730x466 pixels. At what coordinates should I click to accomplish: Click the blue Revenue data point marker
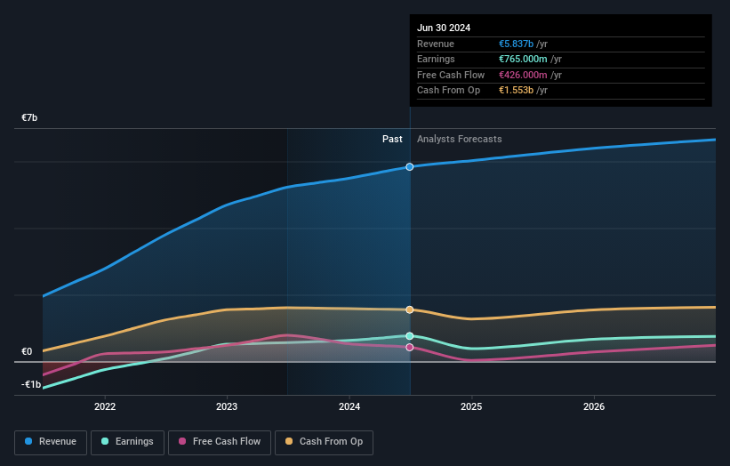tap(410, 166)
